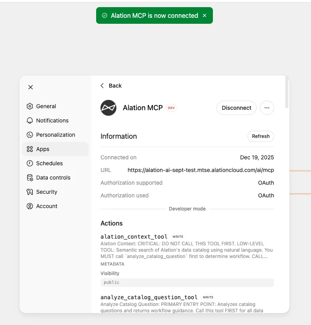The image size is (311, 325).
Task: Click the Alation MCP connector logo
Action: click(x=108, y=108)
